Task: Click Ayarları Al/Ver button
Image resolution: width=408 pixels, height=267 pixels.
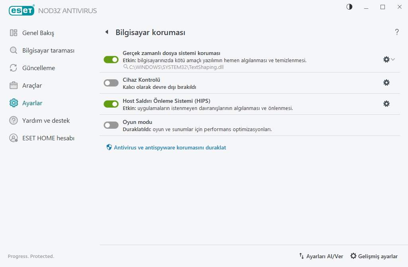Action: point(321,256)
